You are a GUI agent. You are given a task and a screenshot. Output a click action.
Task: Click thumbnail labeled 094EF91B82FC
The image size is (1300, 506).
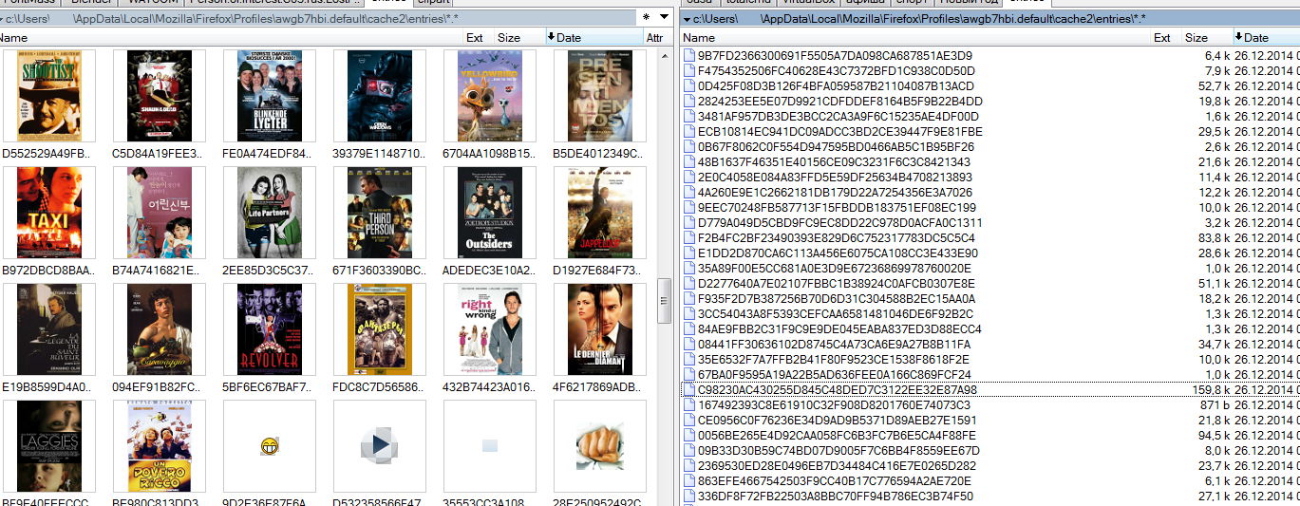point(160,329)
